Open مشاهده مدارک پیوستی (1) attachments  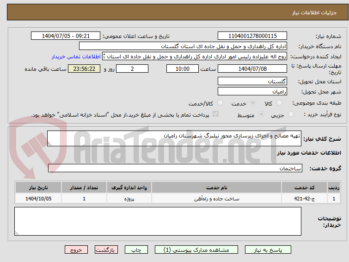click(x=196, y=250)
